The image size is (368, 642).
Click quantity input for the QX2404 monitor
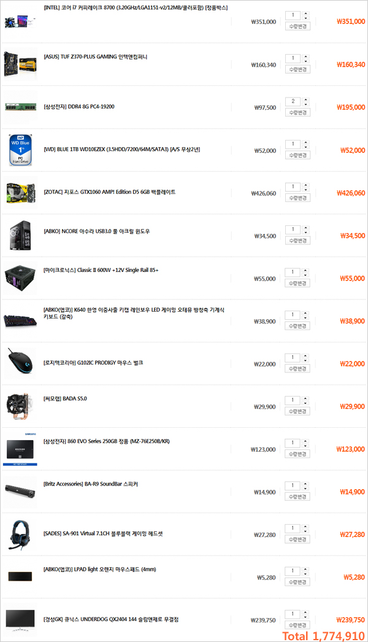(x=293, y=614)
